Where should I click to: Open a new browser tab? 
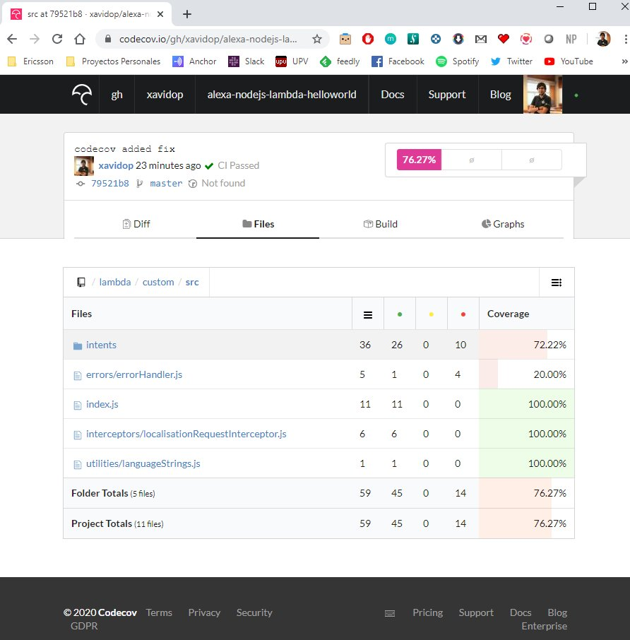click(187, 14)
